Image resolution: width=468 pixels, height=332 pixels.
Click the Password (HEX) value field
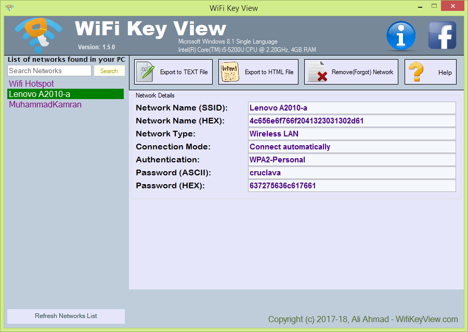pos(352,186)
